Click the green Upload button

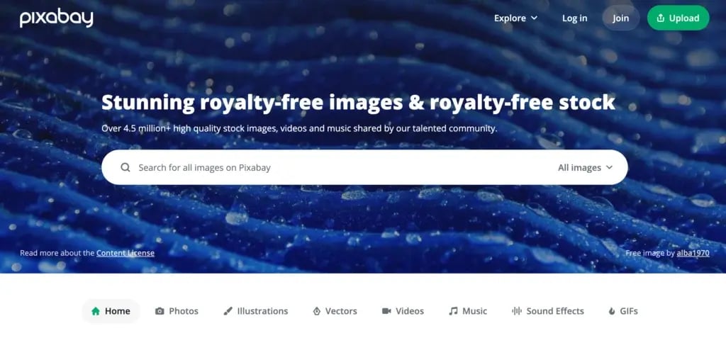tap(678, 18)
